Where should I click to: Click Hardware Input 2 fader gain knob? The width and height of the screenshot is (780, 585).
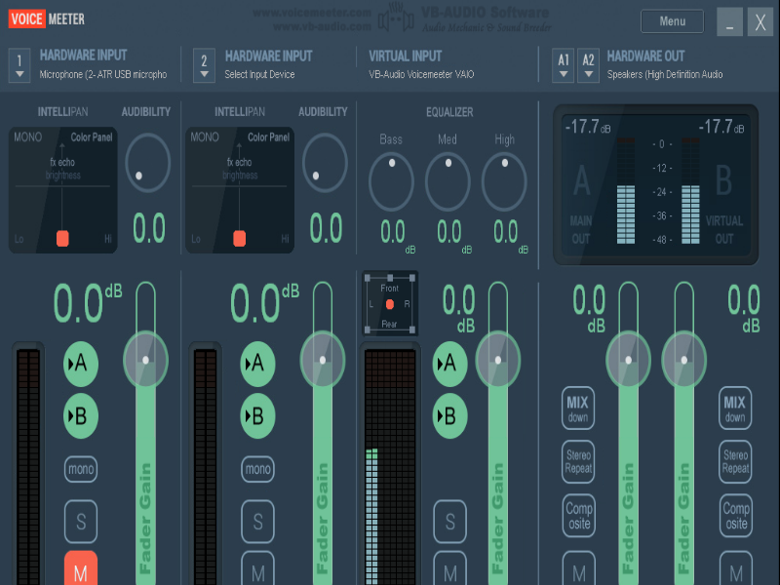point(323,360)
